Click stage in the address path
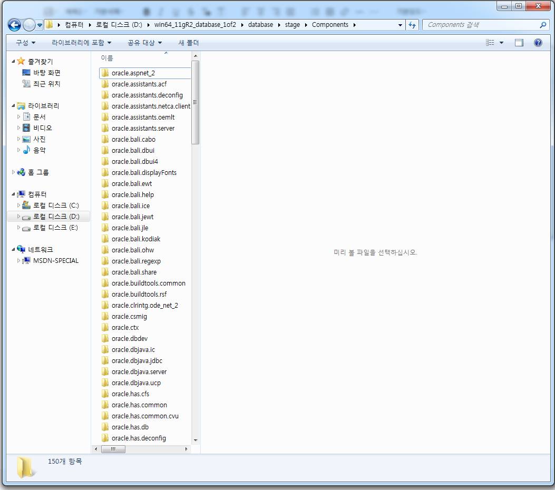 [x=293, y=25]
